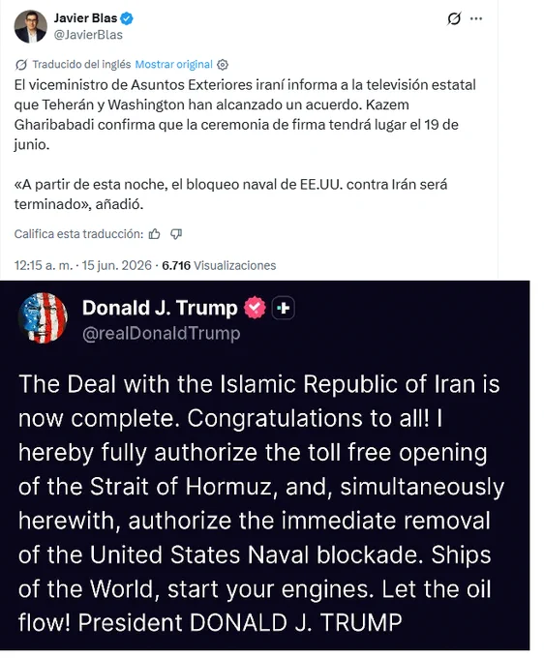
Task: Open the @realDonaldTrump handle
Action: click(x=162, y=333)
